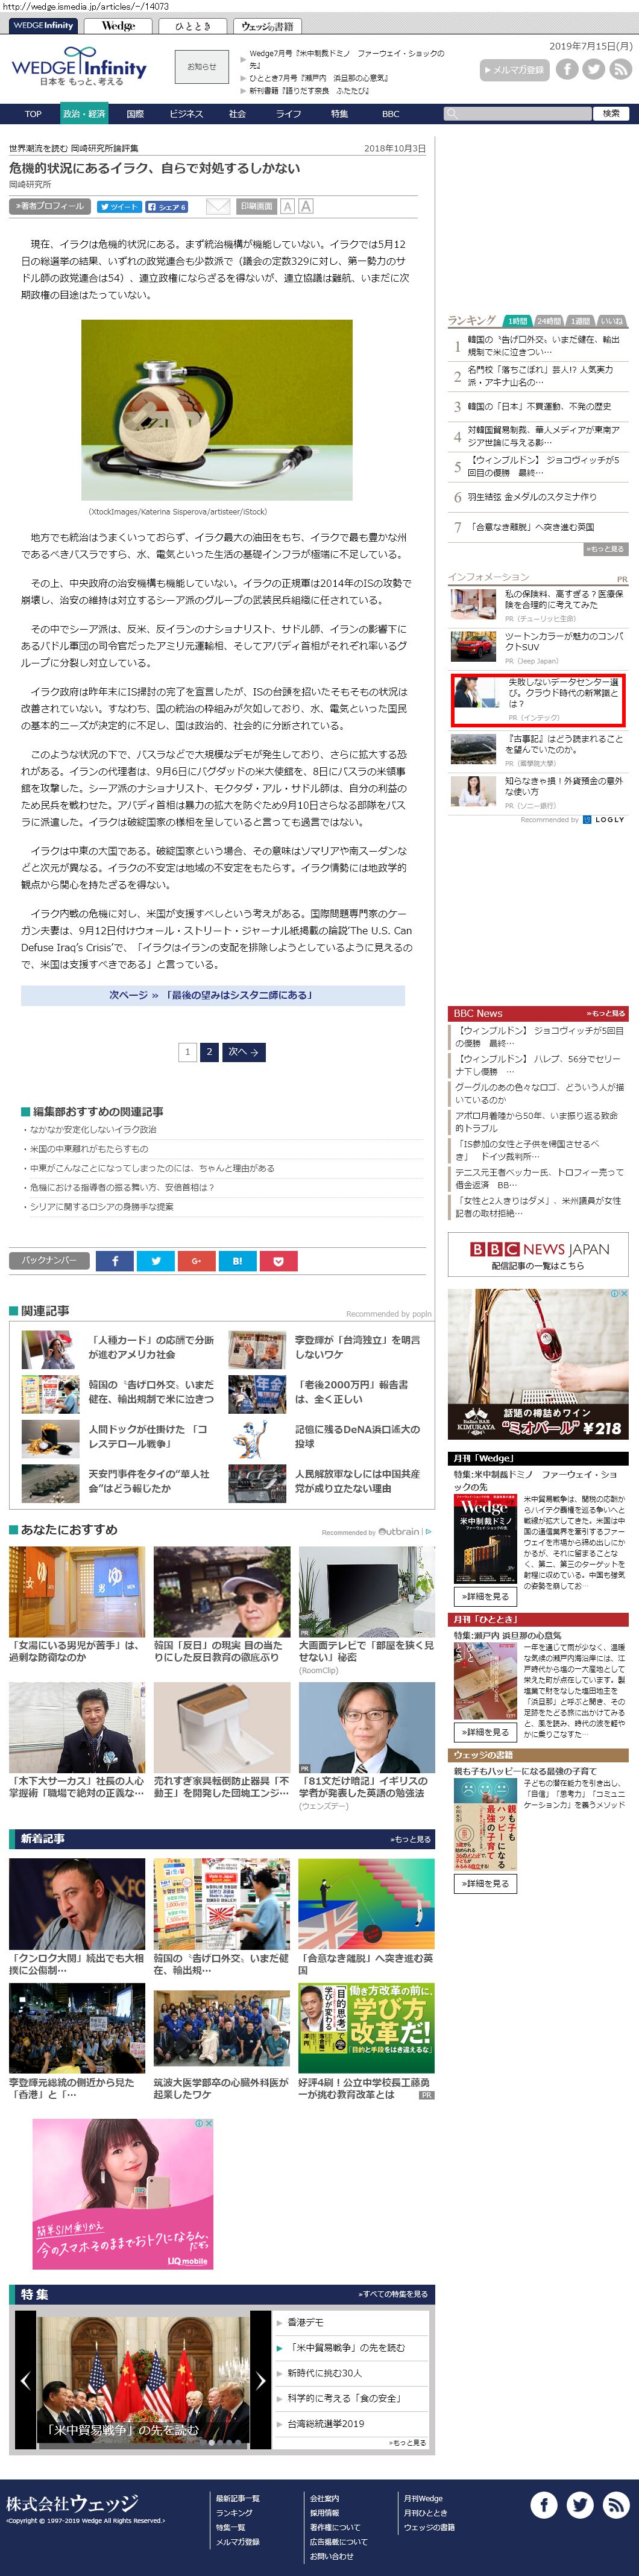The image size is (639, 2576).
Task: Click footer Twitter round icon
Action: [x=580, y=2504]
